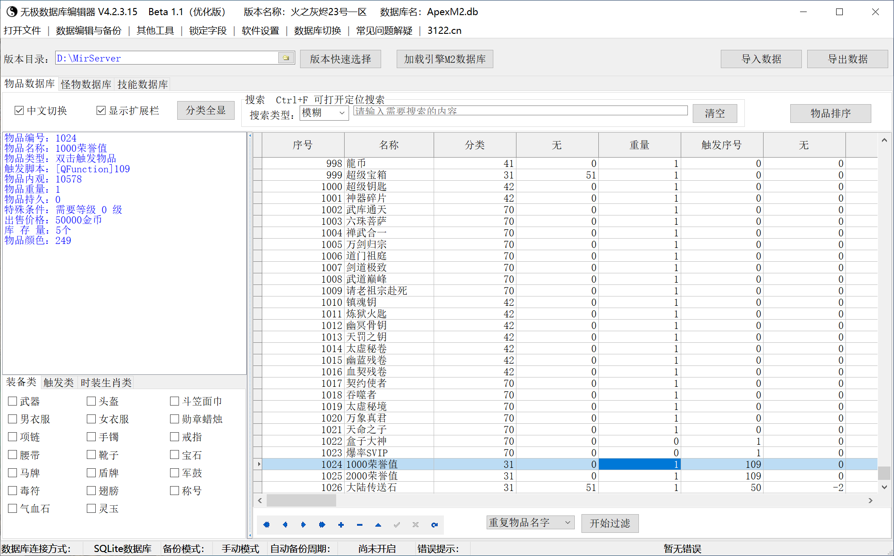This screenshot has height=556, width=894.
Task: Select the row 请老祖宗赴死
Action: pos(565,291)
